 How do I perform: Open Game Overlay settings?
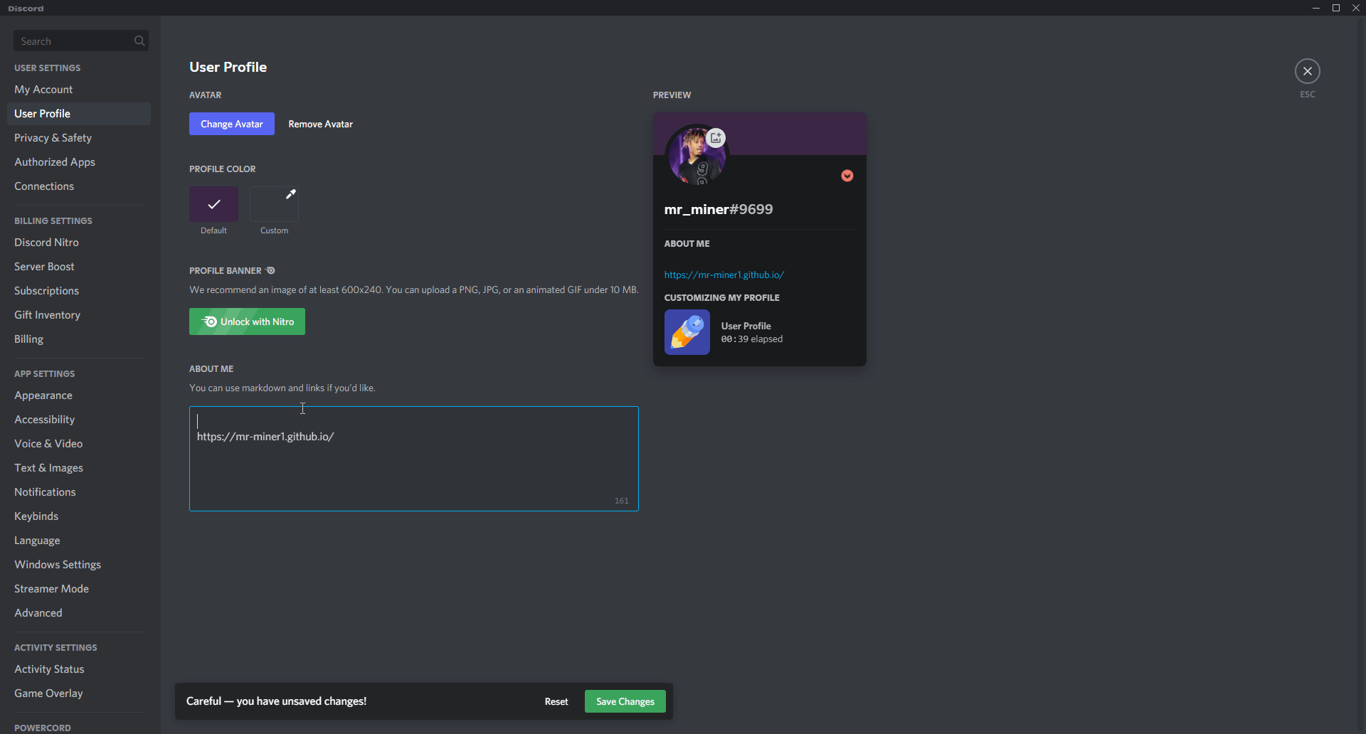click(x=79, y=693)
